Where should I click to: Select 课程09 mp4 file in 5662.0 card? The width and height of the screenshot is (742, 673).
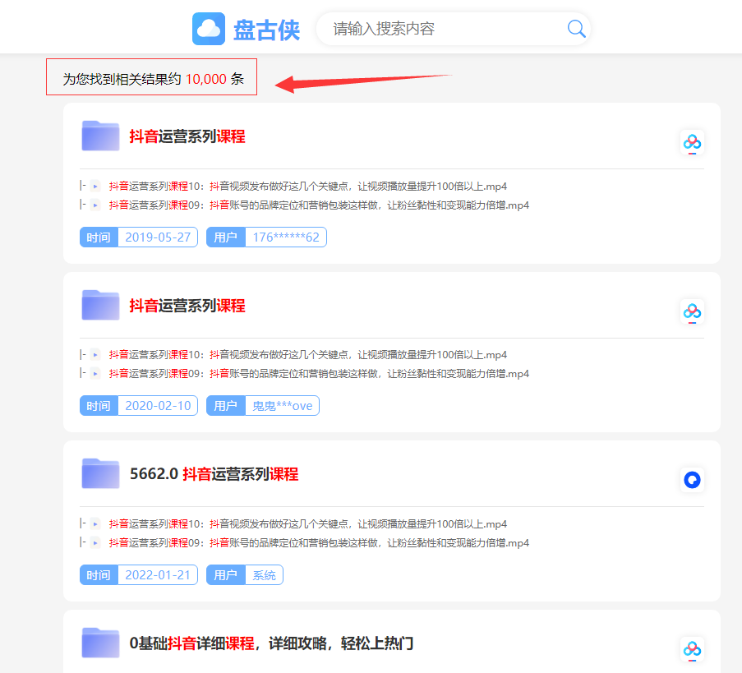(319, 543)
